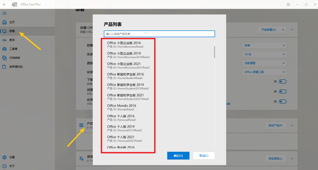Enable the topmost 关 toggle switch
Image resolution: width=318 pixels, height=170 pixels.
tap(282, 81)
